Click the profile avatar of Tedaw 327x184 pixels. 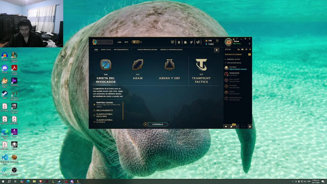pos(228,42)
